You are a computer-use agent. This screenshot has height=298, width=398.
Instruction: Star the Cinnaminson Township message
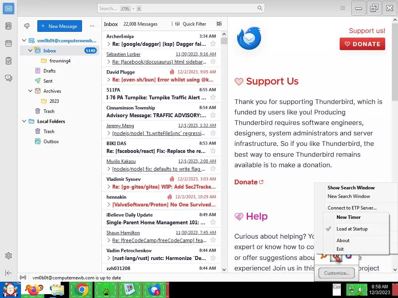(x=213, y=115)
